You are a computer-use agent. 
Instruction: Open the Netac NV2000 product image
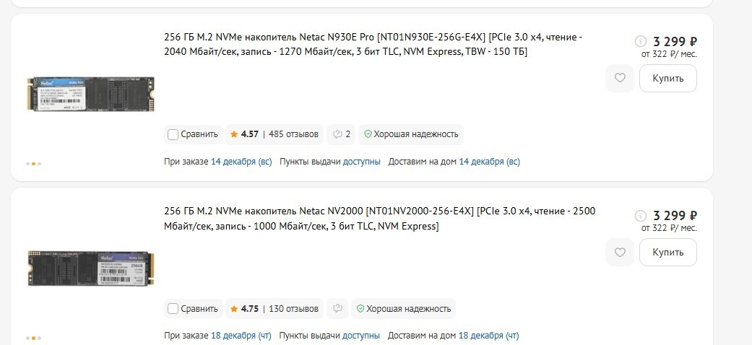click(x=90, y=267)
